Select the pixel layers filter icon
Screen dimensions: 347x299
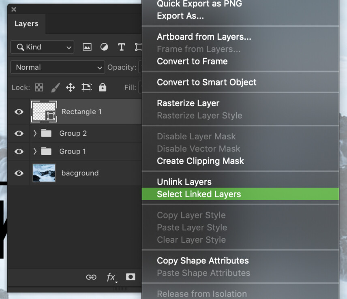click(x=87, y=47)
